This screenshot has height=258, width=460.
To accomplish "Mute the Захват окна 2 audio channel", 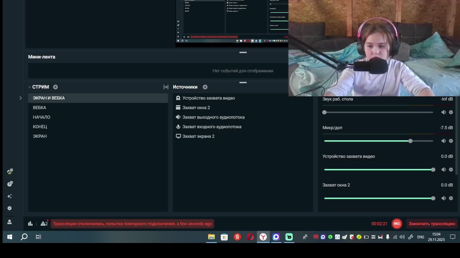I will (443, 198).
